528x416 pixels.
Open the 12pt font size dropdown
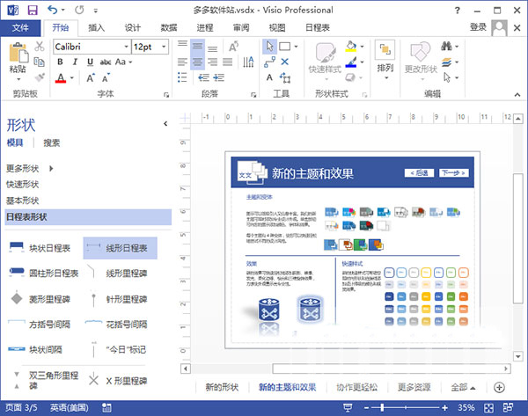pos(164,47)
